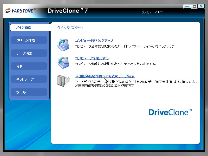Screen dimensions: 208x156
Task: Open the ネットワーク section
Action: tap(29, 79)
